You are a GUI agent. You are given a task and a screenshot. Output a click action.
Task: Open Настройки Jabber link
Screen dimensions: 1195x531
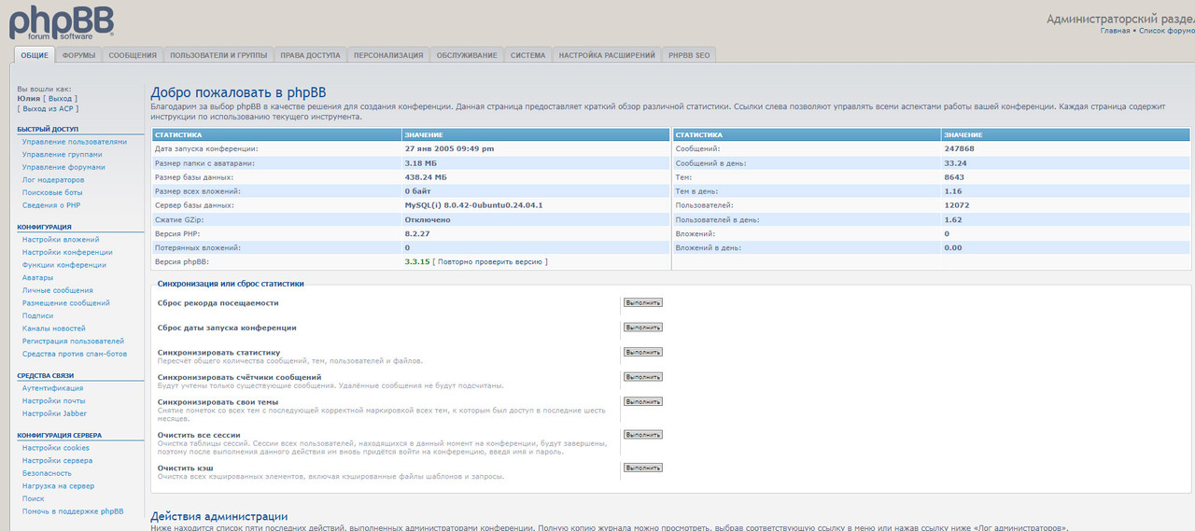click(54, 413)
